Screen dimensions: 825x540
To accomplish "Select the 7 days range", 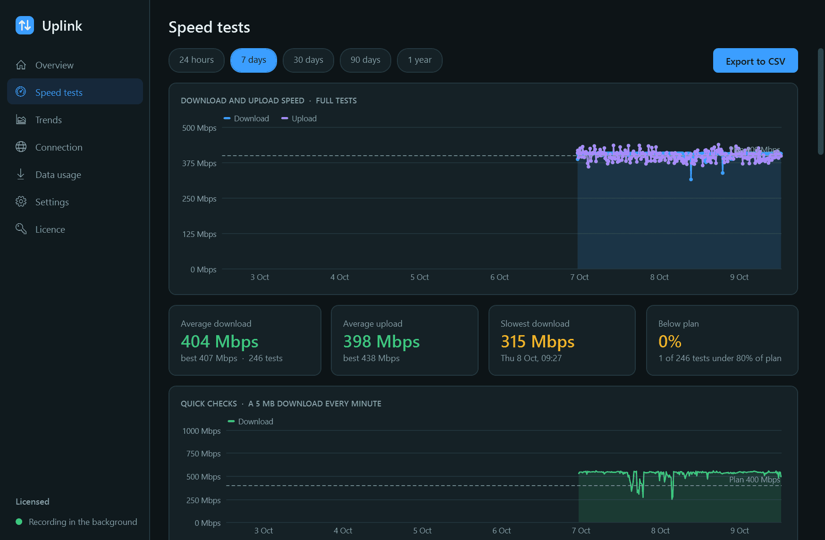I will click(x=253, y=60).
